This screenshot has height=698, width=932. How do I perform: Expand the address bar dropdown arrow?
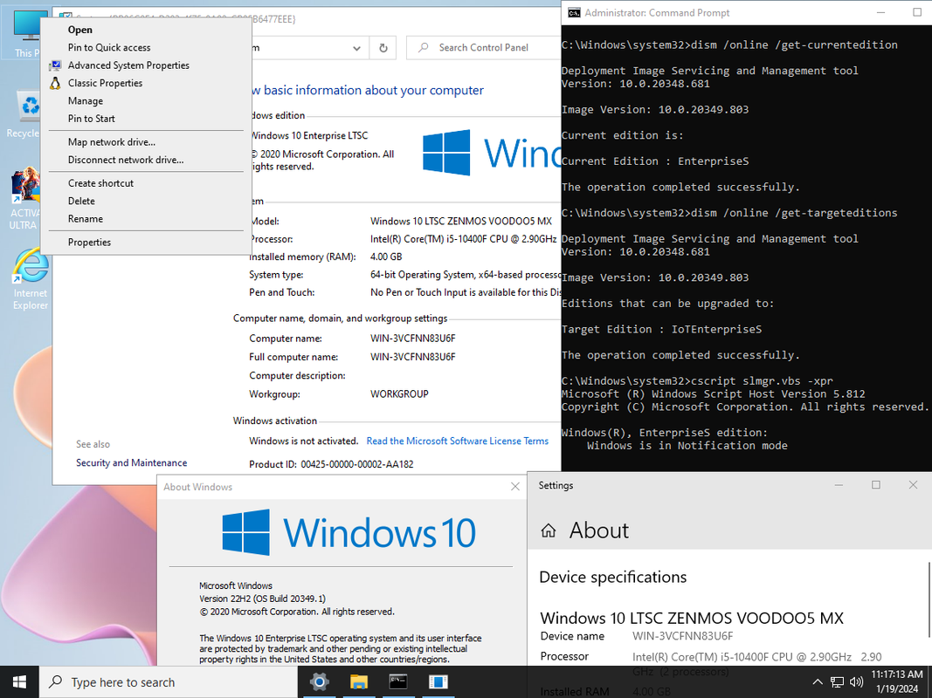(x=356, y=48)
